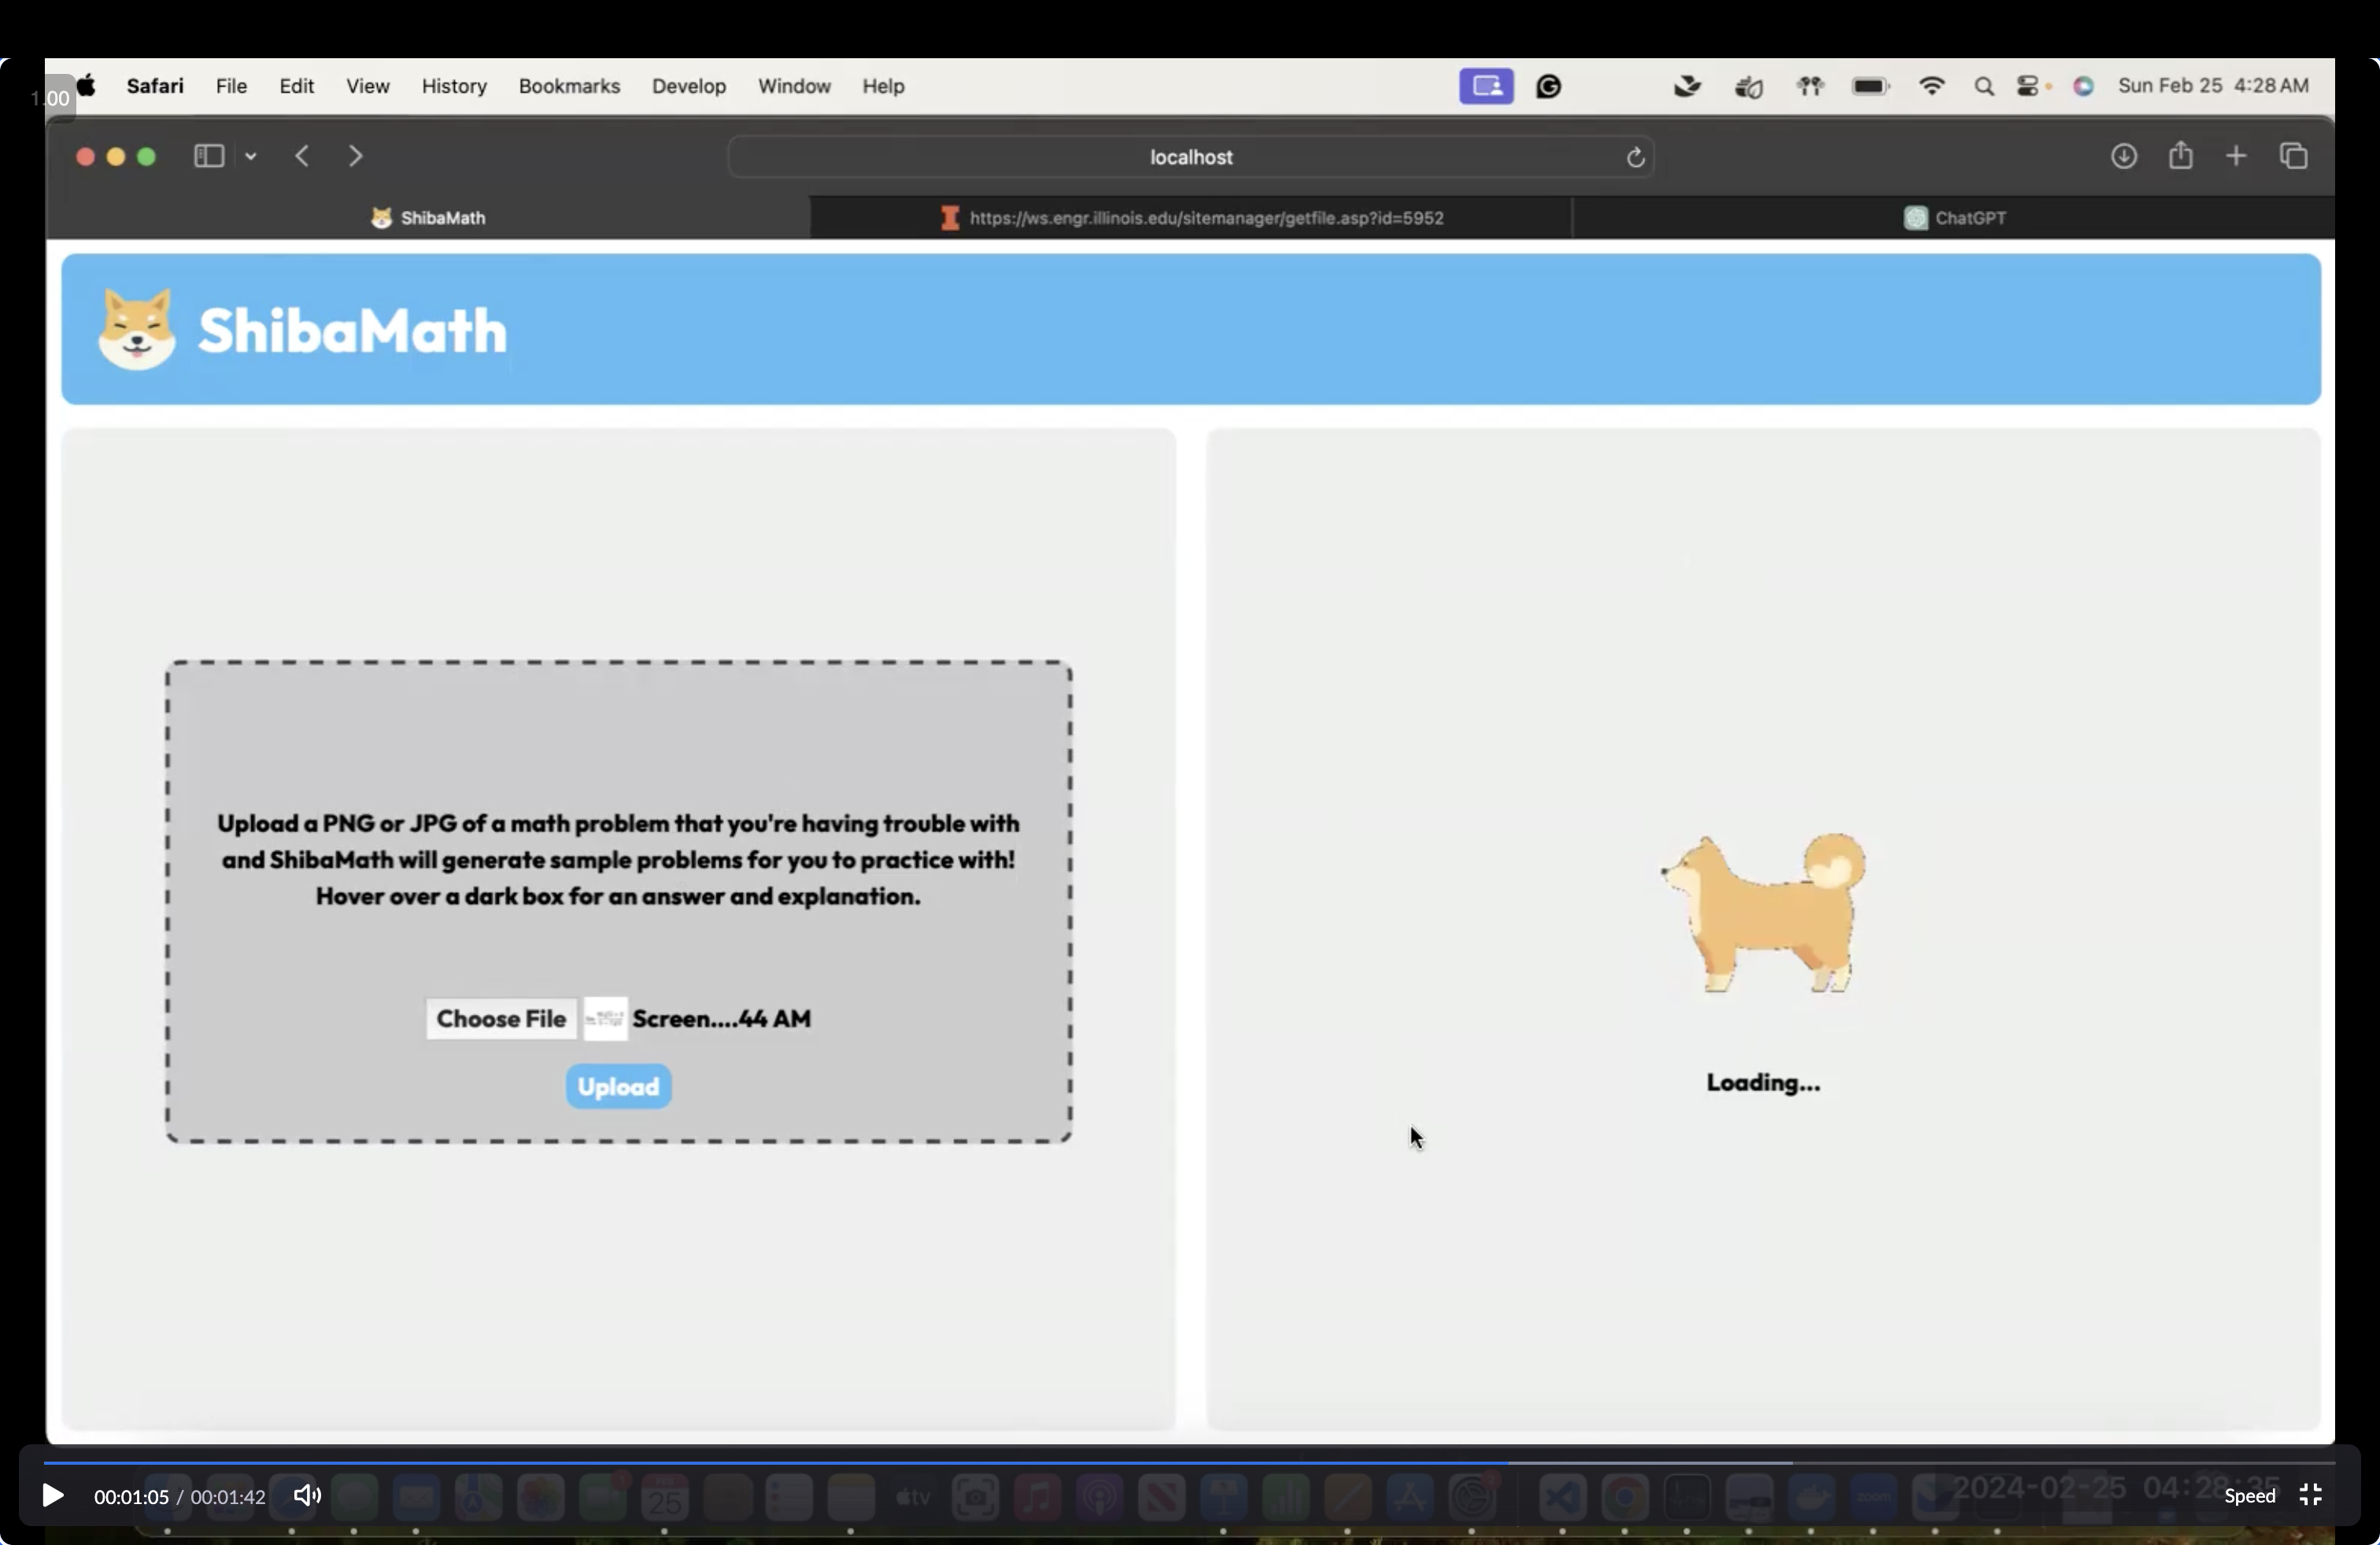Exit fullscreen using the shrink icon
This screenshot has height=1545, width=2380.
pyautogui.click(x=2311, y=1495)
